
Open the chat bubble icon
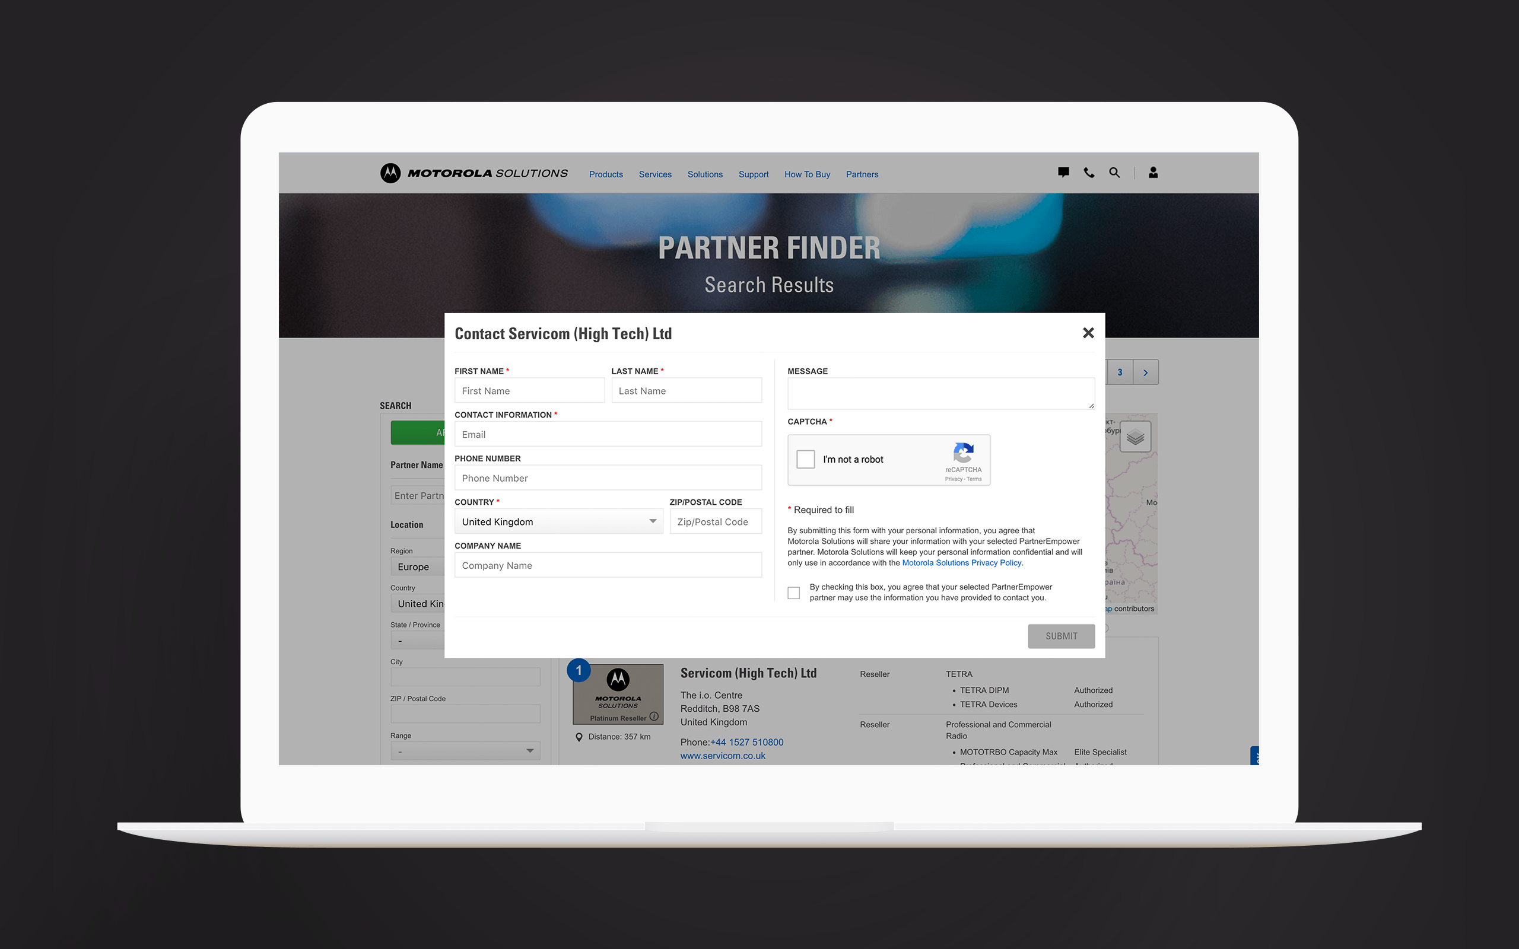click(1063, 173)
